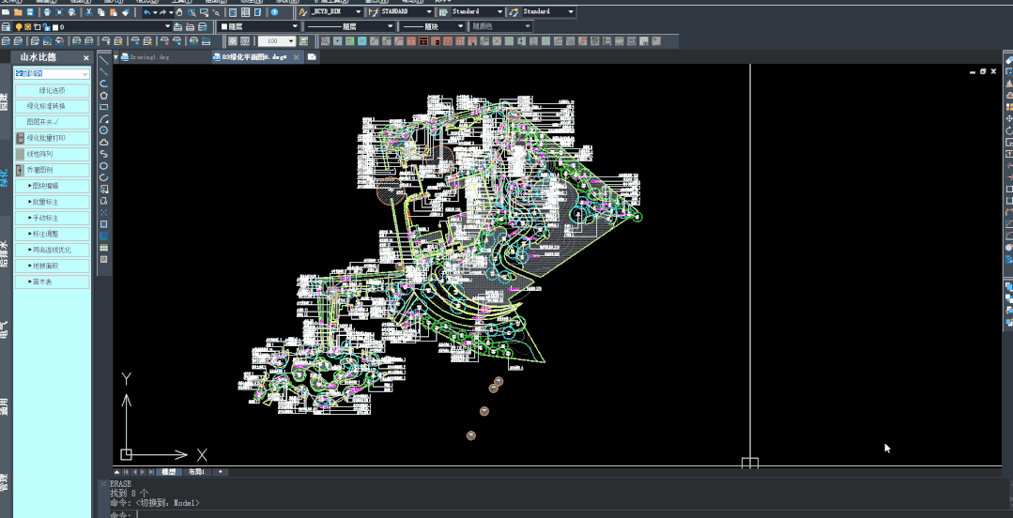This screenshot has height=518, width=1013.
Task: Undo the last action with undo arrow
Action: (147, 12)
